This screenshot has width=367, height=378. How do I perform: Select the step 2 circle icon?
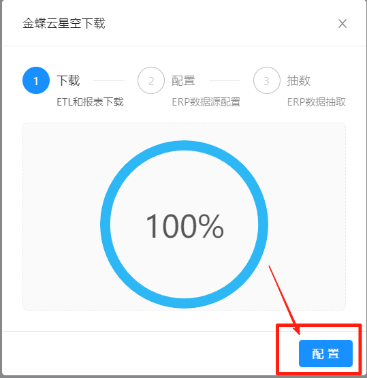click(x=151, y=80)
